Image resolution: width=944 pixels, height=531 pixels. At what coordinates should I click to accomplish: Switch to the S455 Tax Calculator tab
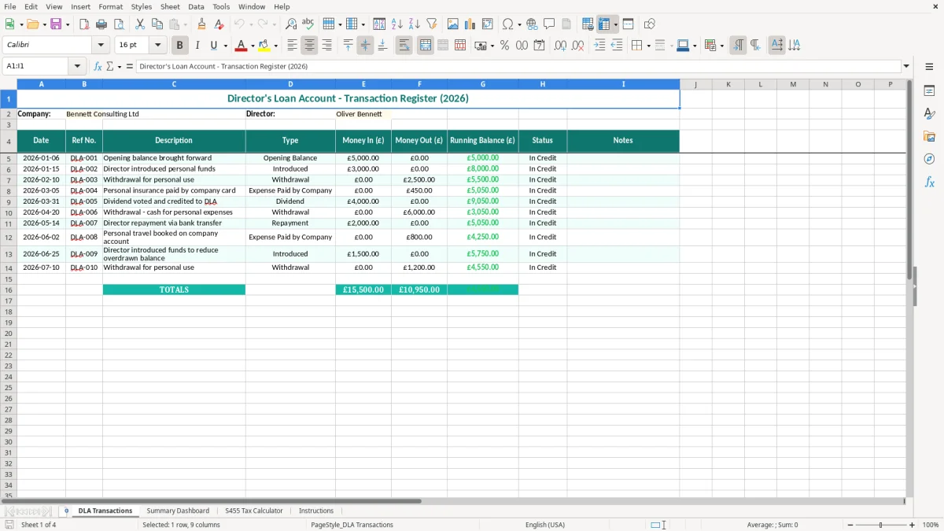[253, 511]
